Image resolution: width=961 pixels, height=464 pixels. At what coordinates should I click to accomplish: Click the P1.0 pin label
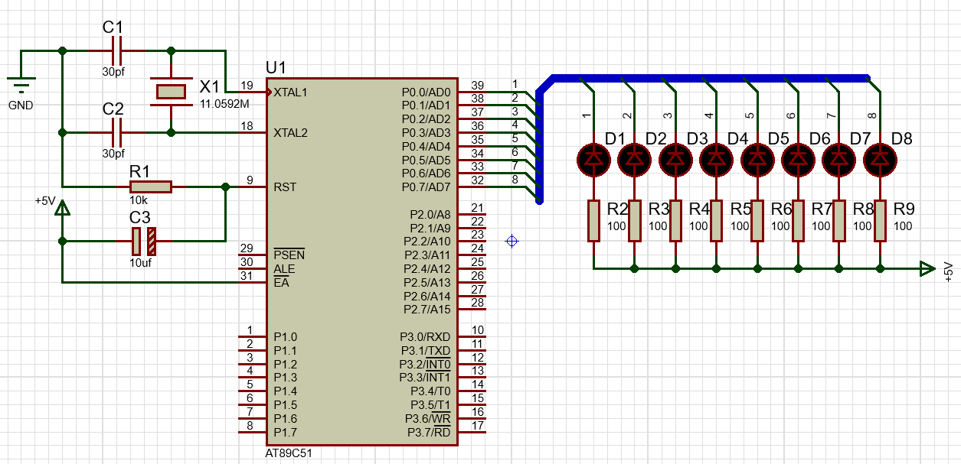285,337
